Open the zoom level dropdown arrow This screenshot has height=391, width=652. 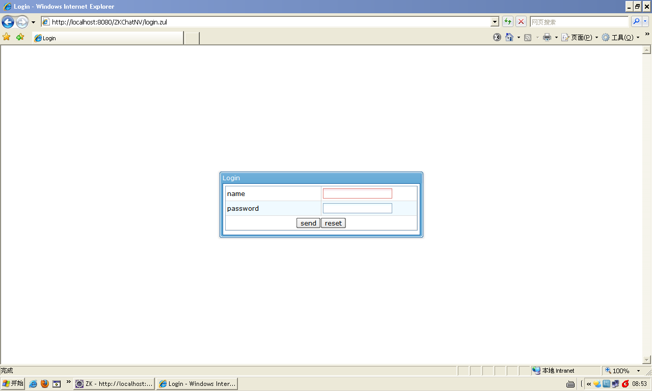tap(639, 371)
